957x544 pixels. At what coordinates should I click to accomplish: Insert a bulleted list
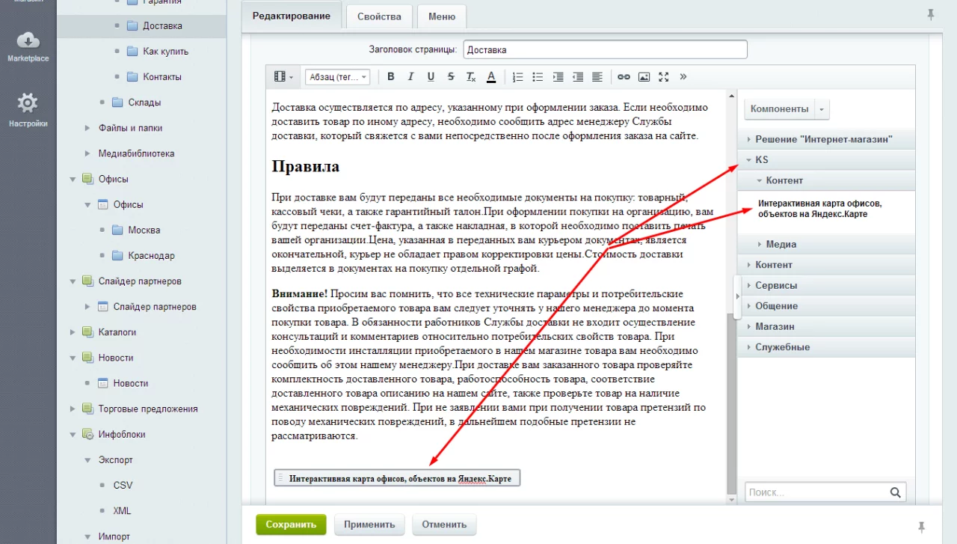(538, 77)
